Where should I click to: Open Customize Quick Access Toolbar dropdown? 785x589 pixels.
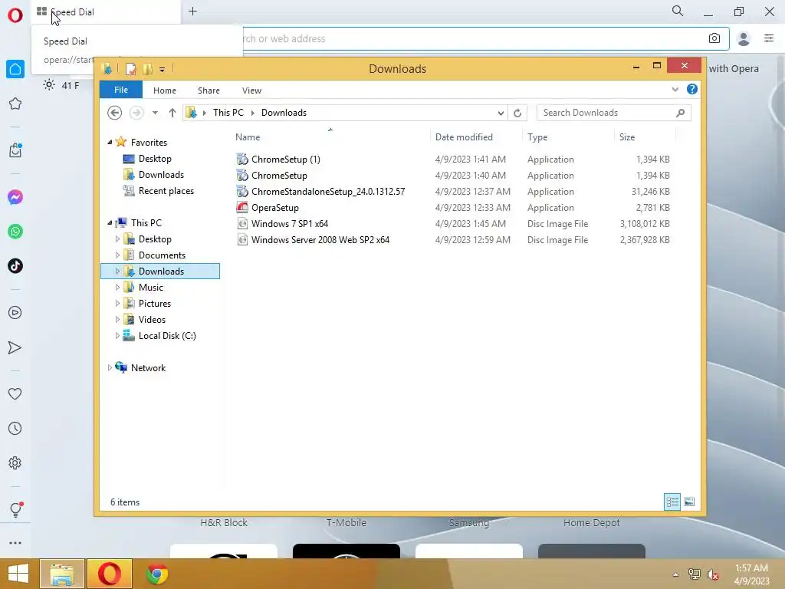tap(163, 70)
